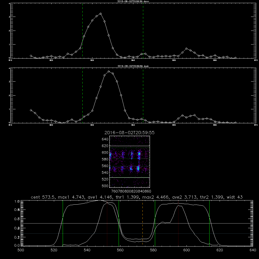Click the first dusk curve data point near 815
The height and width of the screenshot is (259, 259).
click(x=31, y=110)
